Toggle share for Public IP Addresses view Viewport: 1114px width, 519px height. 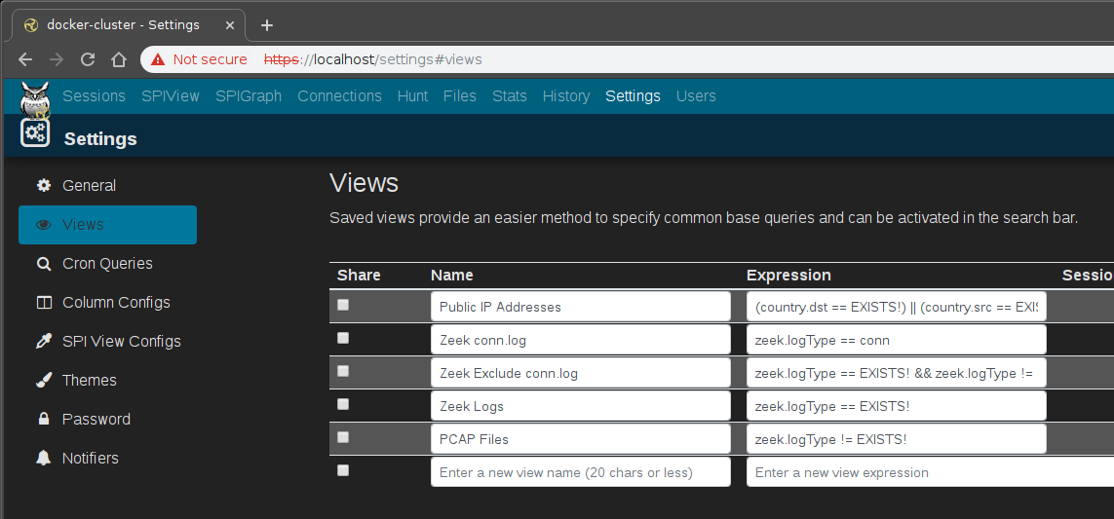click(343, 305)
